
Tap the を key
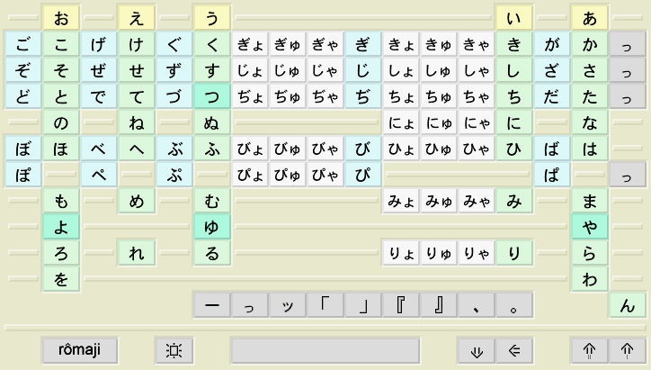tap(61, 279)
